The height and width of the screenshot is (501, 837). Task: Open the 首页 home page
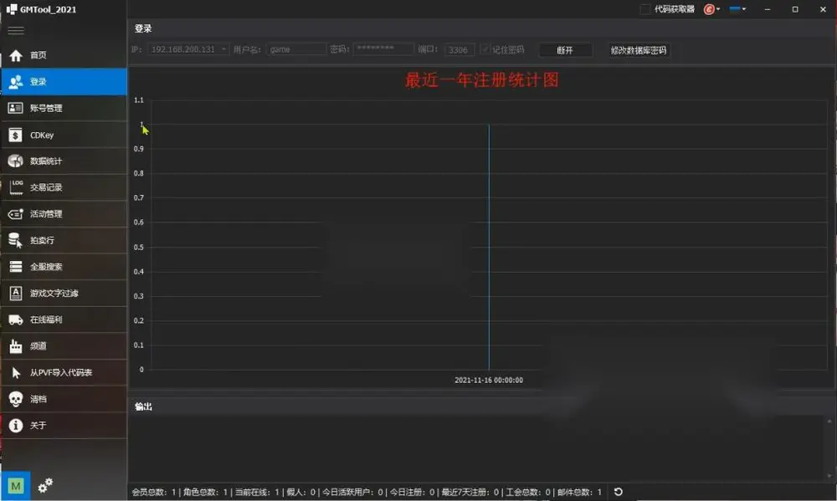(x=64, y=55)
